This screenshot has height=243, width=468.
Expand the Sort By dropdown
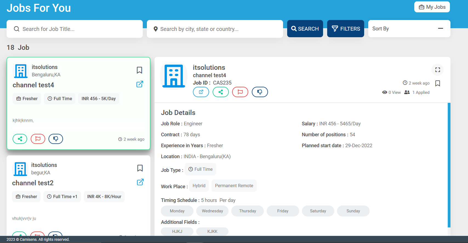click(x=409, y=29)
